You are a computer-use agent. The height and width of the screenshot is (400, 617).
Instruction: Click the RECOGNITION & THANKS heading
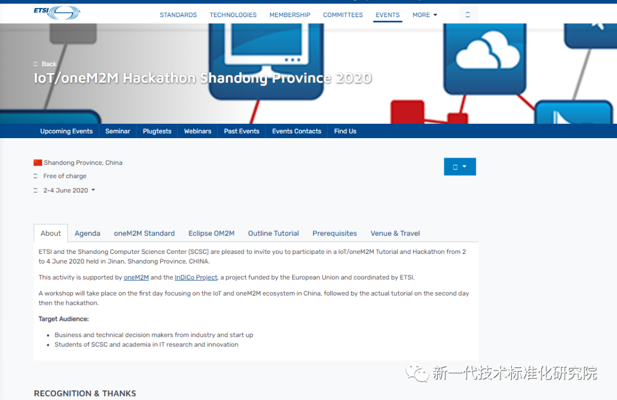(x=85, y=393)
